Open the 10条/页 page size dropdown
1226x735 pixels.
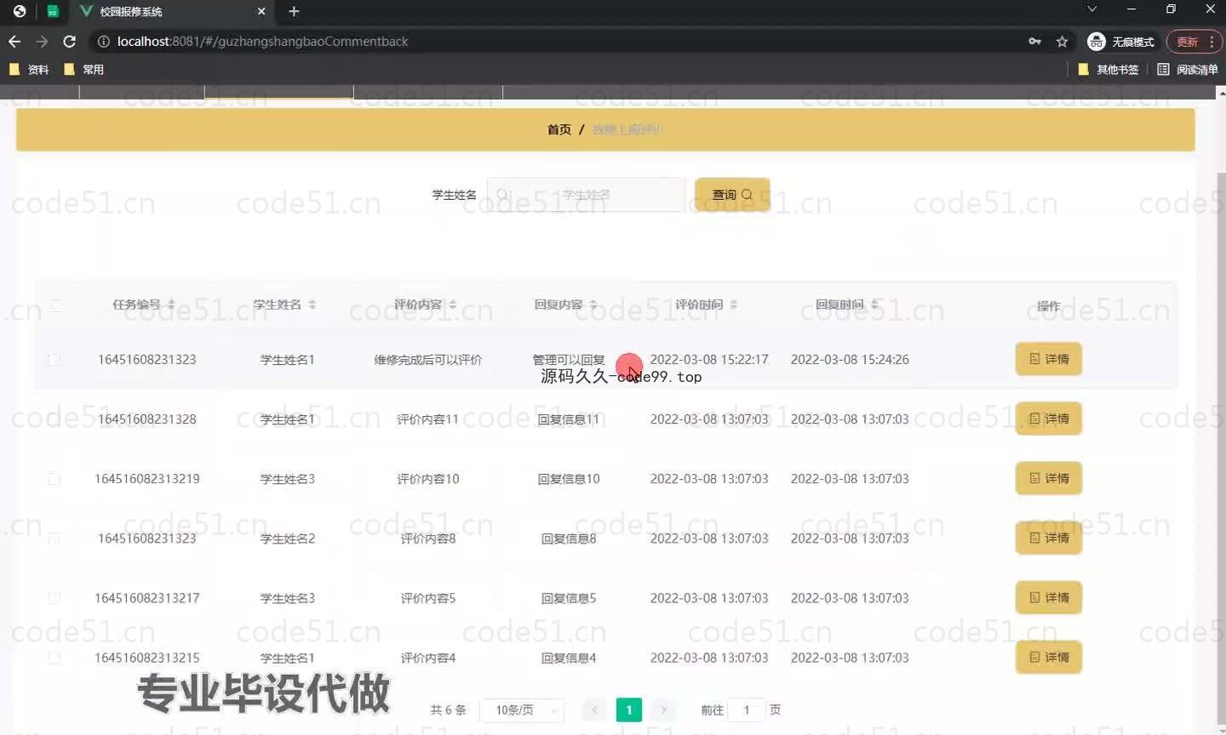pyautogui.click(x=522, y=709)
